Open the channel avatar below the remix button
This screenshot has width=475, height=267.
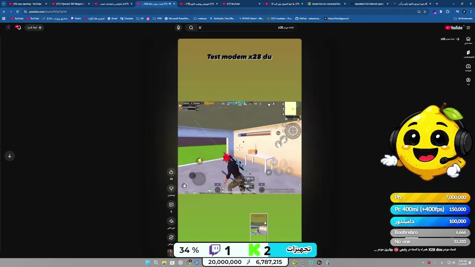(170, 253)
